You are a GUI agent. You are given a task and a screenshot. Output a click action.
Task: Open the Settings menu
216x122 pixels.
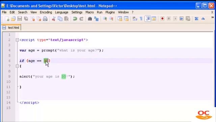coord(77,12)
